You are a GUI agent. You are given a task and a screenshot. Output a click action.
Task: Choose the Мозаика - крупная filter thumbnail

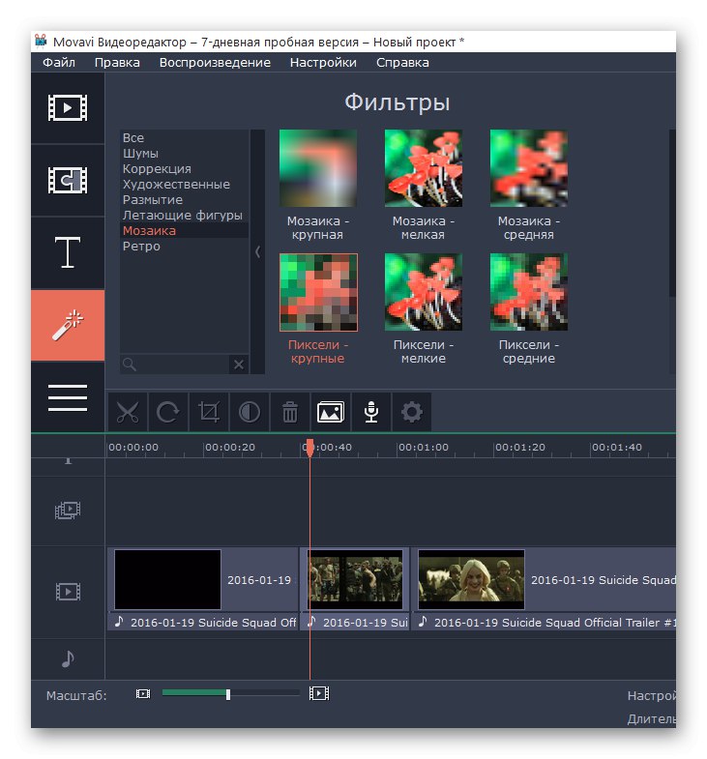coord(318,168)
